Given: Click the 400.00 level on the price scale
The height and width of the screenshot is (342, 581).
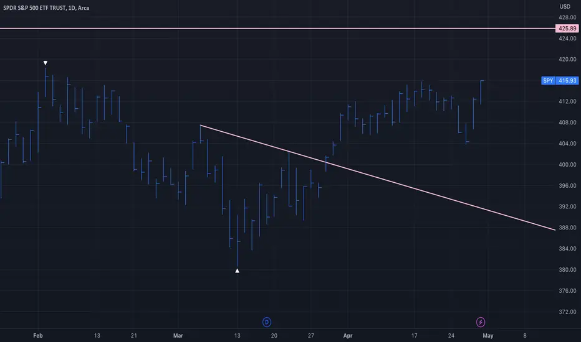Looking at the screenshot, I should (x=567, y=165).
